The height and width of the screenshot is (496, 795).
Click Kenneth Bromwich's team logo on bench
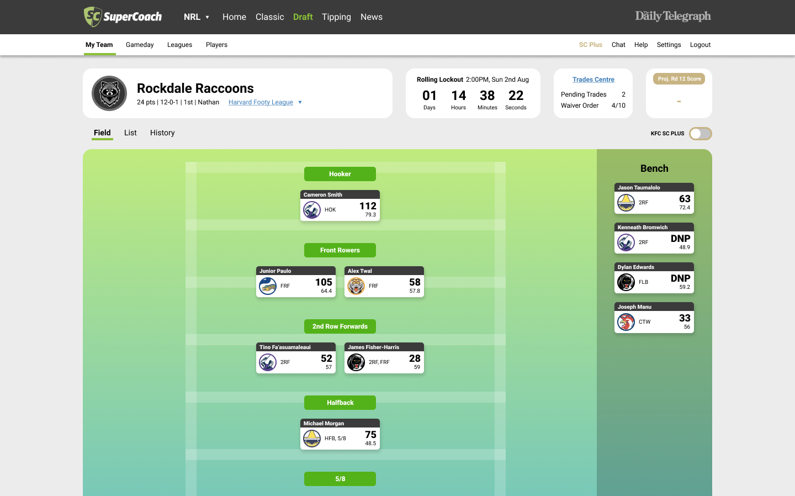(x=626, y=242)
